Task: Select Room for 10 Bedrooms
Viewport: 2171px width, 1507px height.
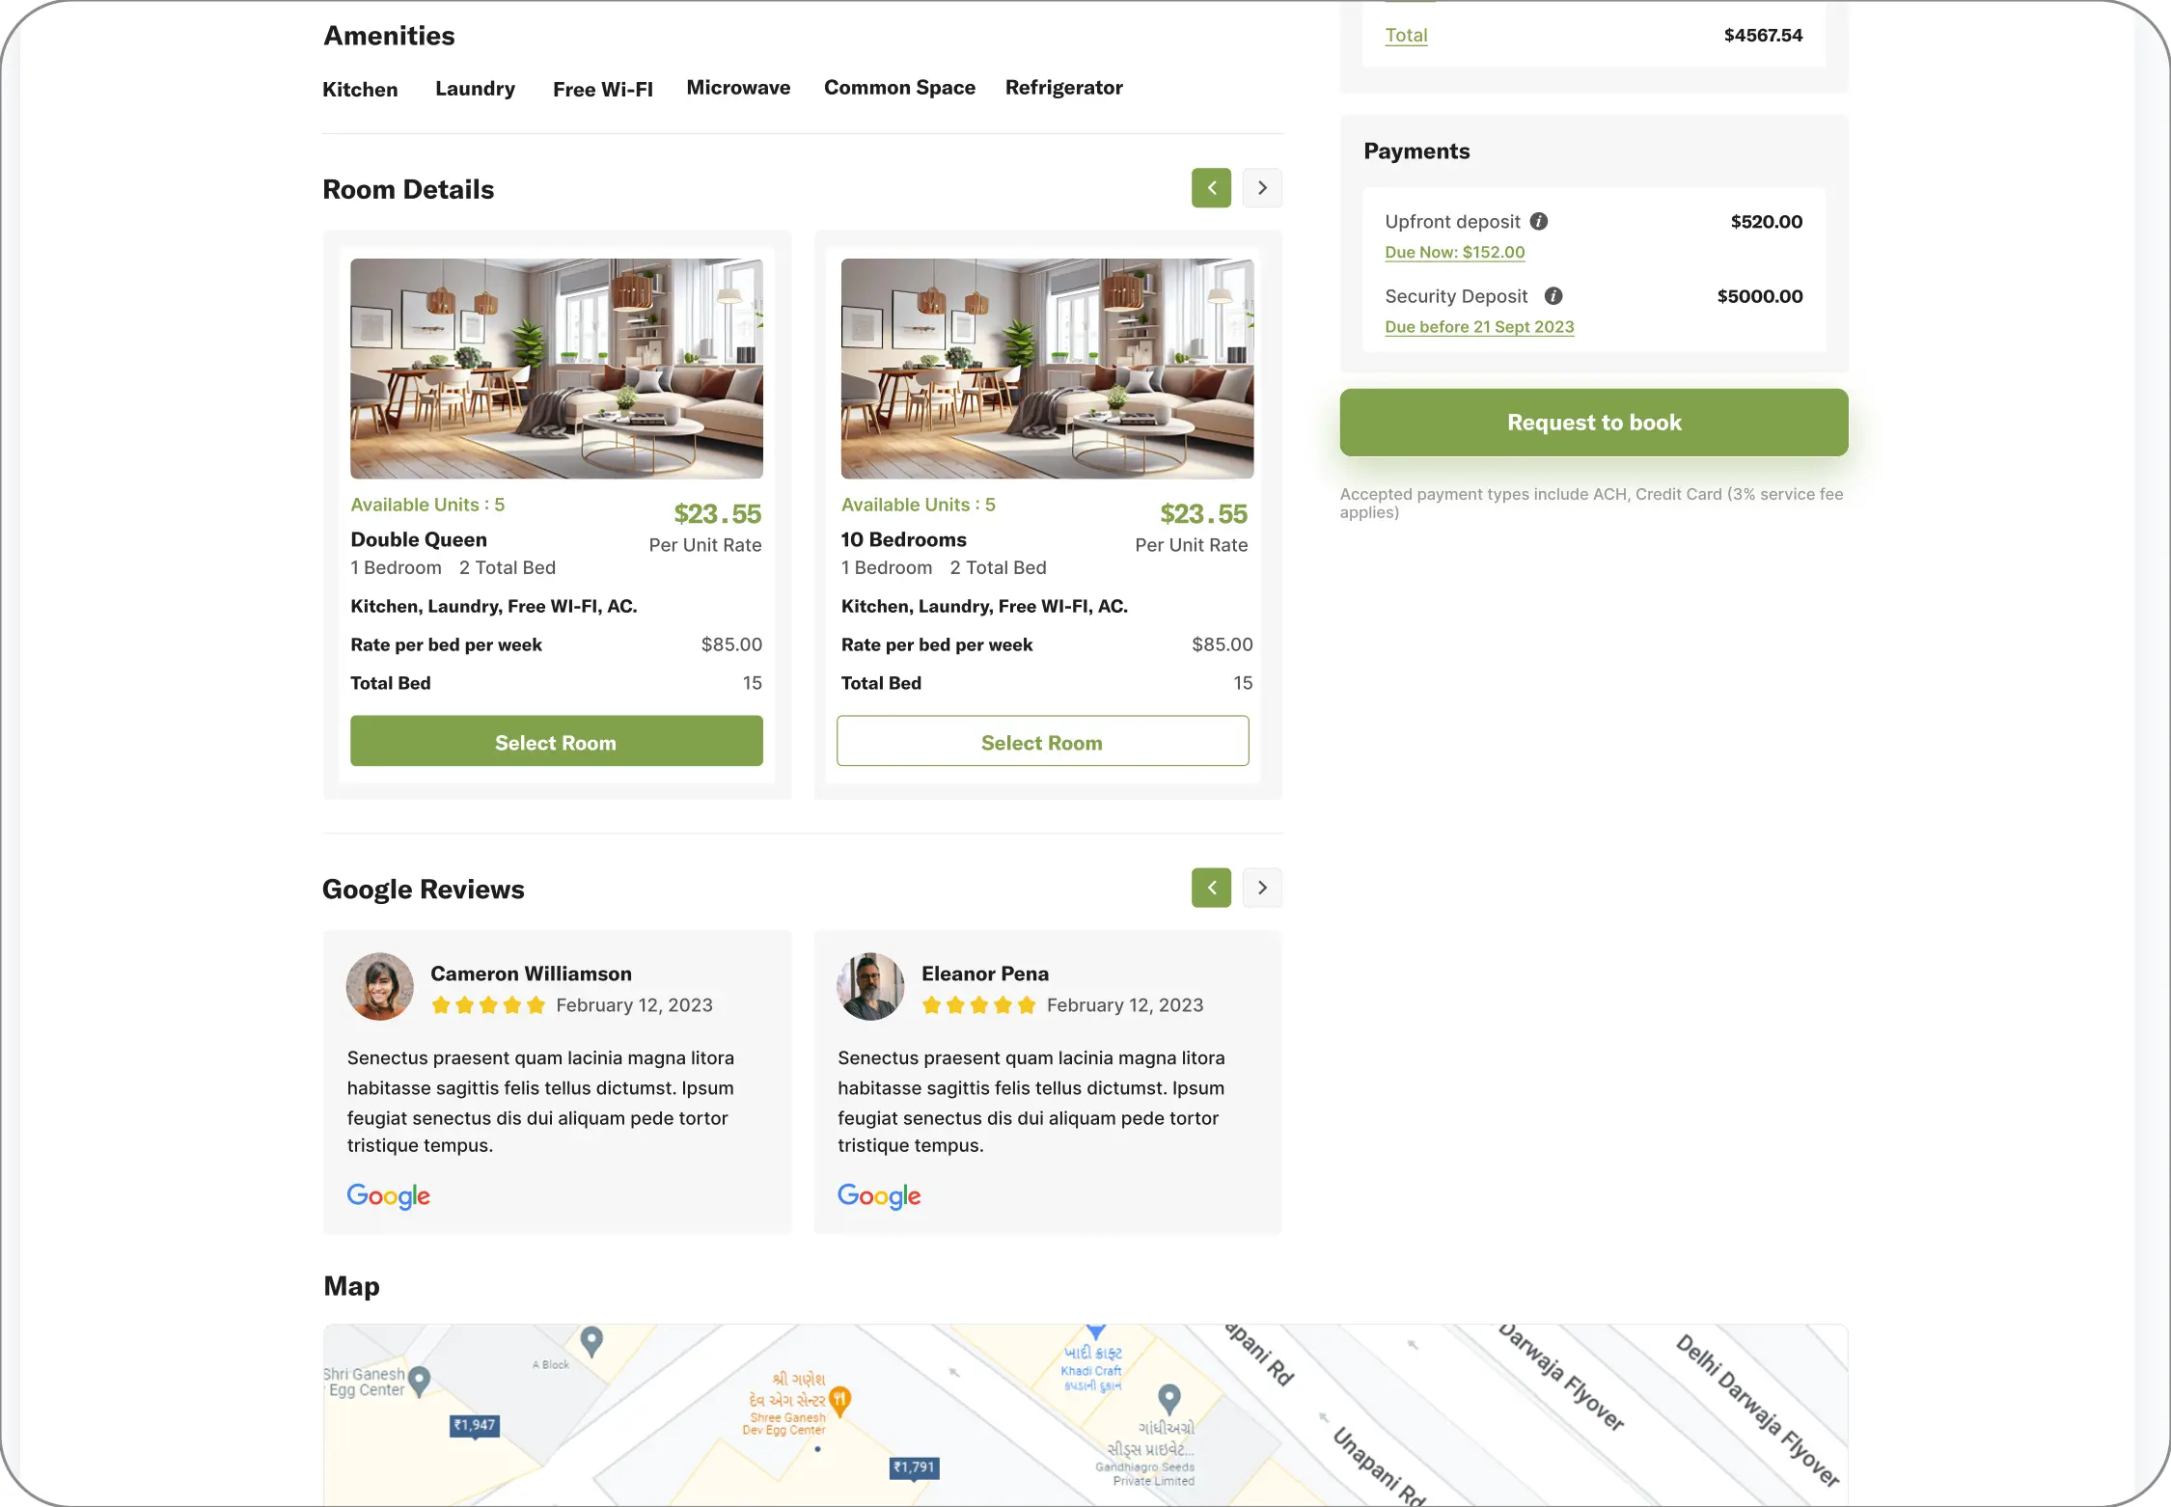Action: [1042, 742]
